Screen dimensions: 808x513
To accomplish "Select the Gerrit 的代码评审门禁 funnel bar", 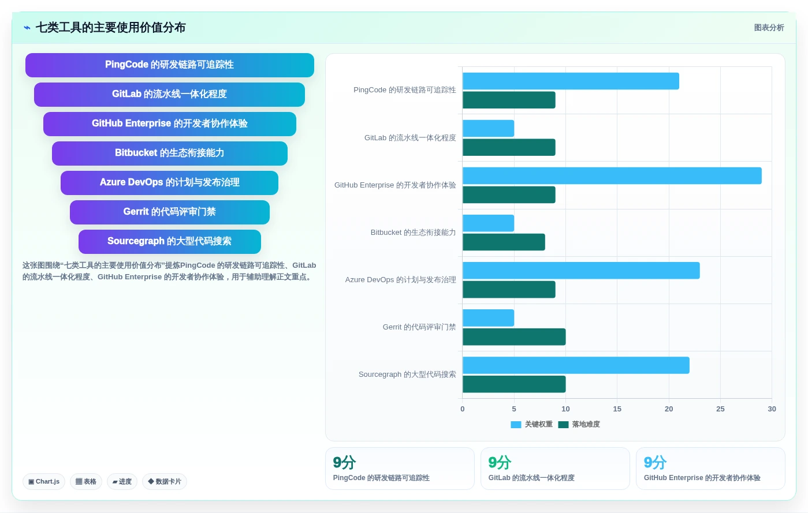I will pos(170,212).
